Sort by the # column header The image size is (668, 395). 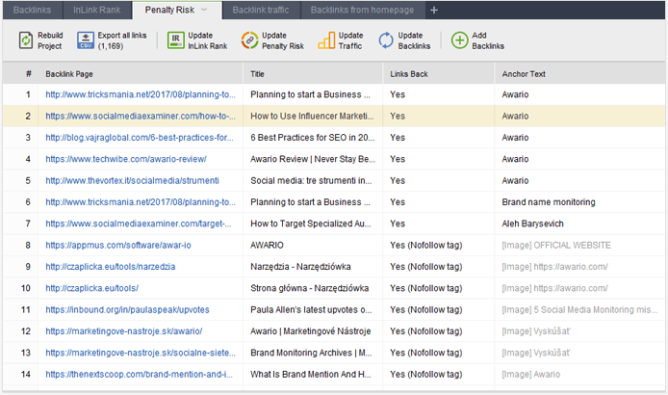coord(28,74)
